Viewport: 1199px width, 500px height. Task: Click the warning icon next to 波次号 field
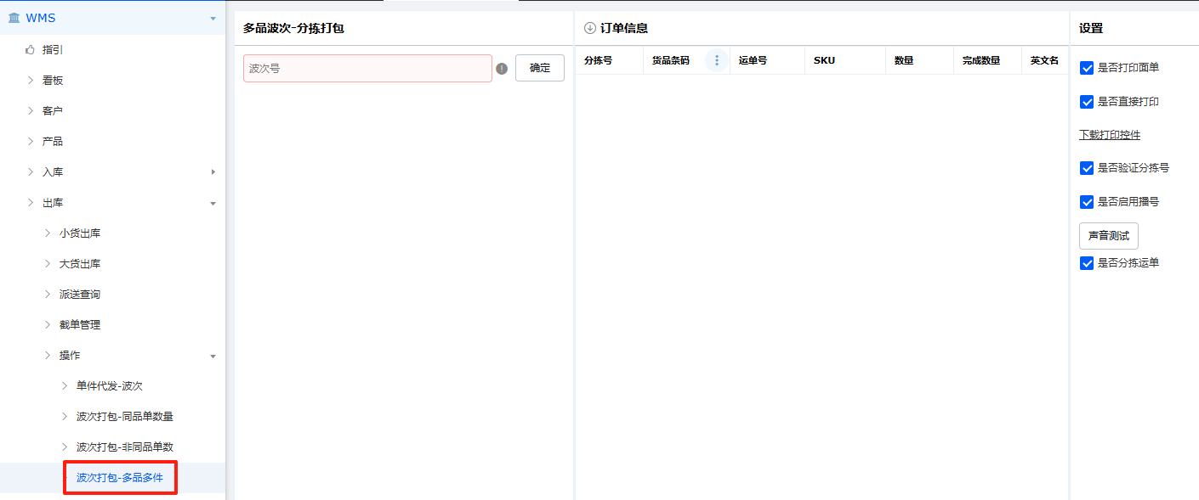point(502,69)
